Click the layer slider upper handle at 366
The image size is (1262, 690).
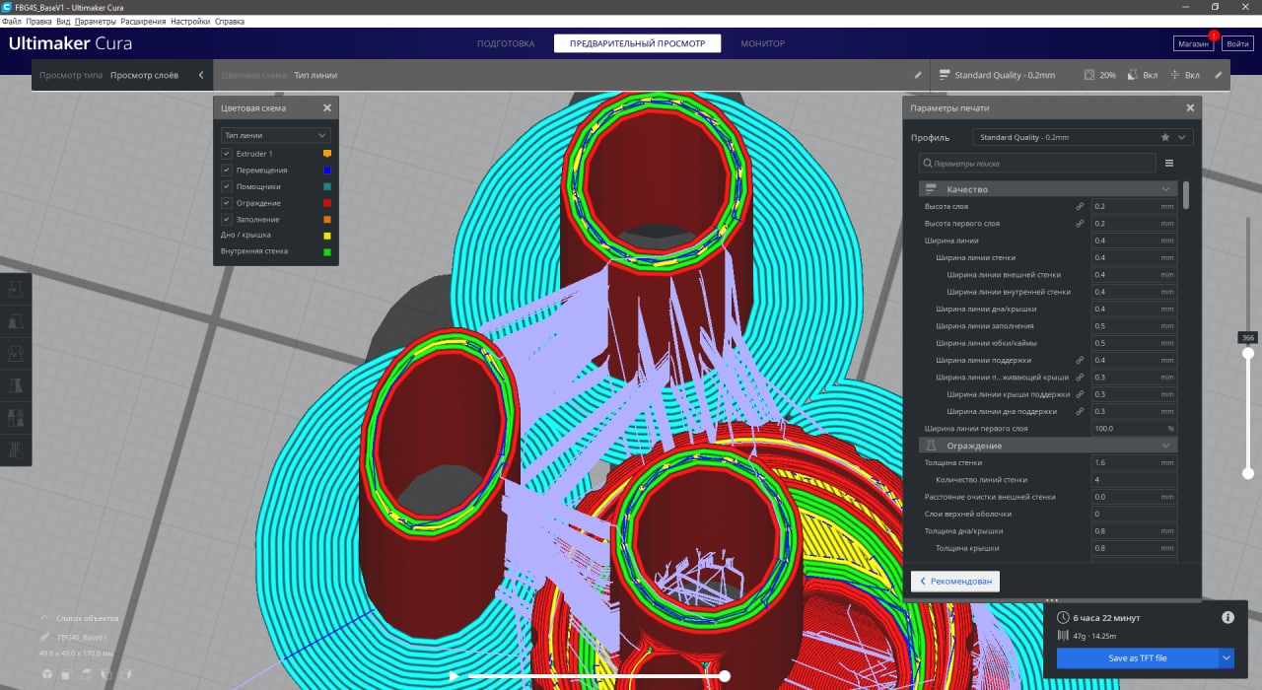pyautogui.click(x=1248, y=352)
